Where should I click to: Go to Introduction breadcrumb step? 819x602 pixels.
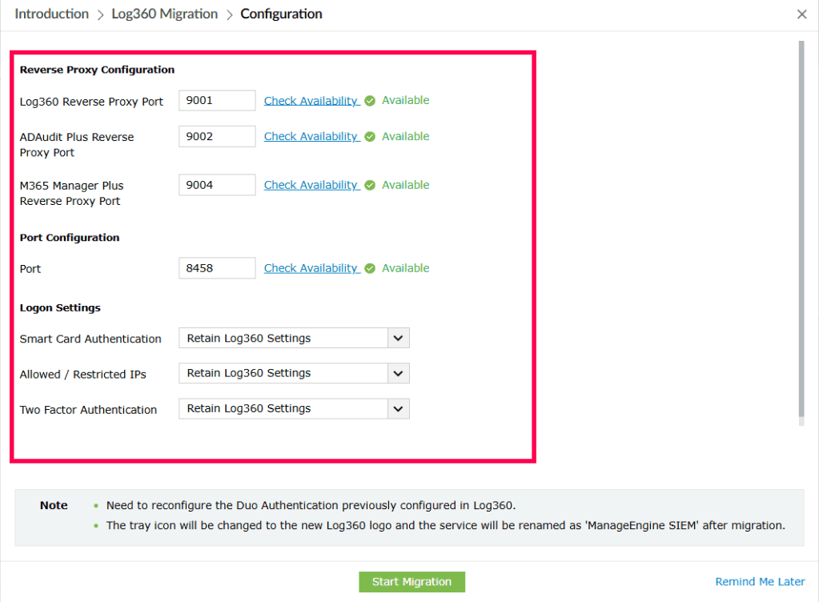tap(52, 14)
